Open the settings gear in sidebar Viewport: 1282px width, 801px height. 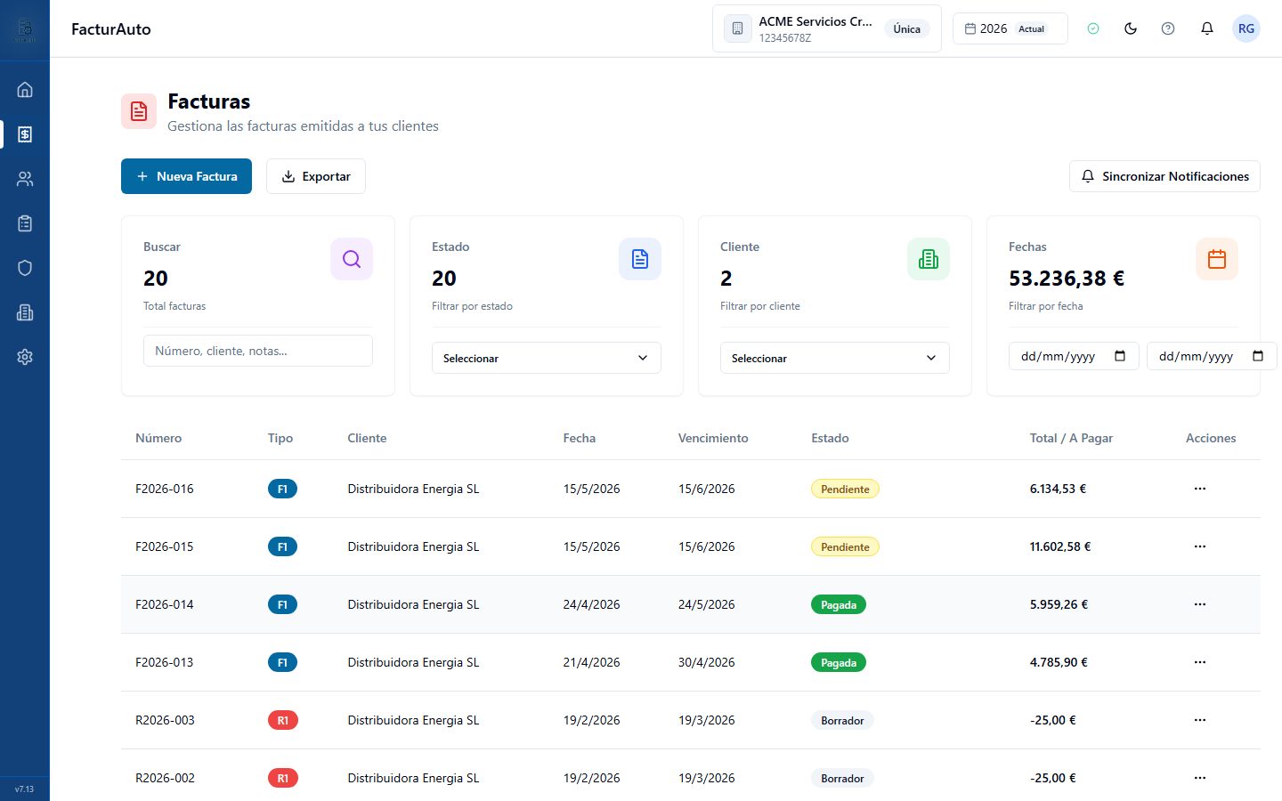coord(25,357)
